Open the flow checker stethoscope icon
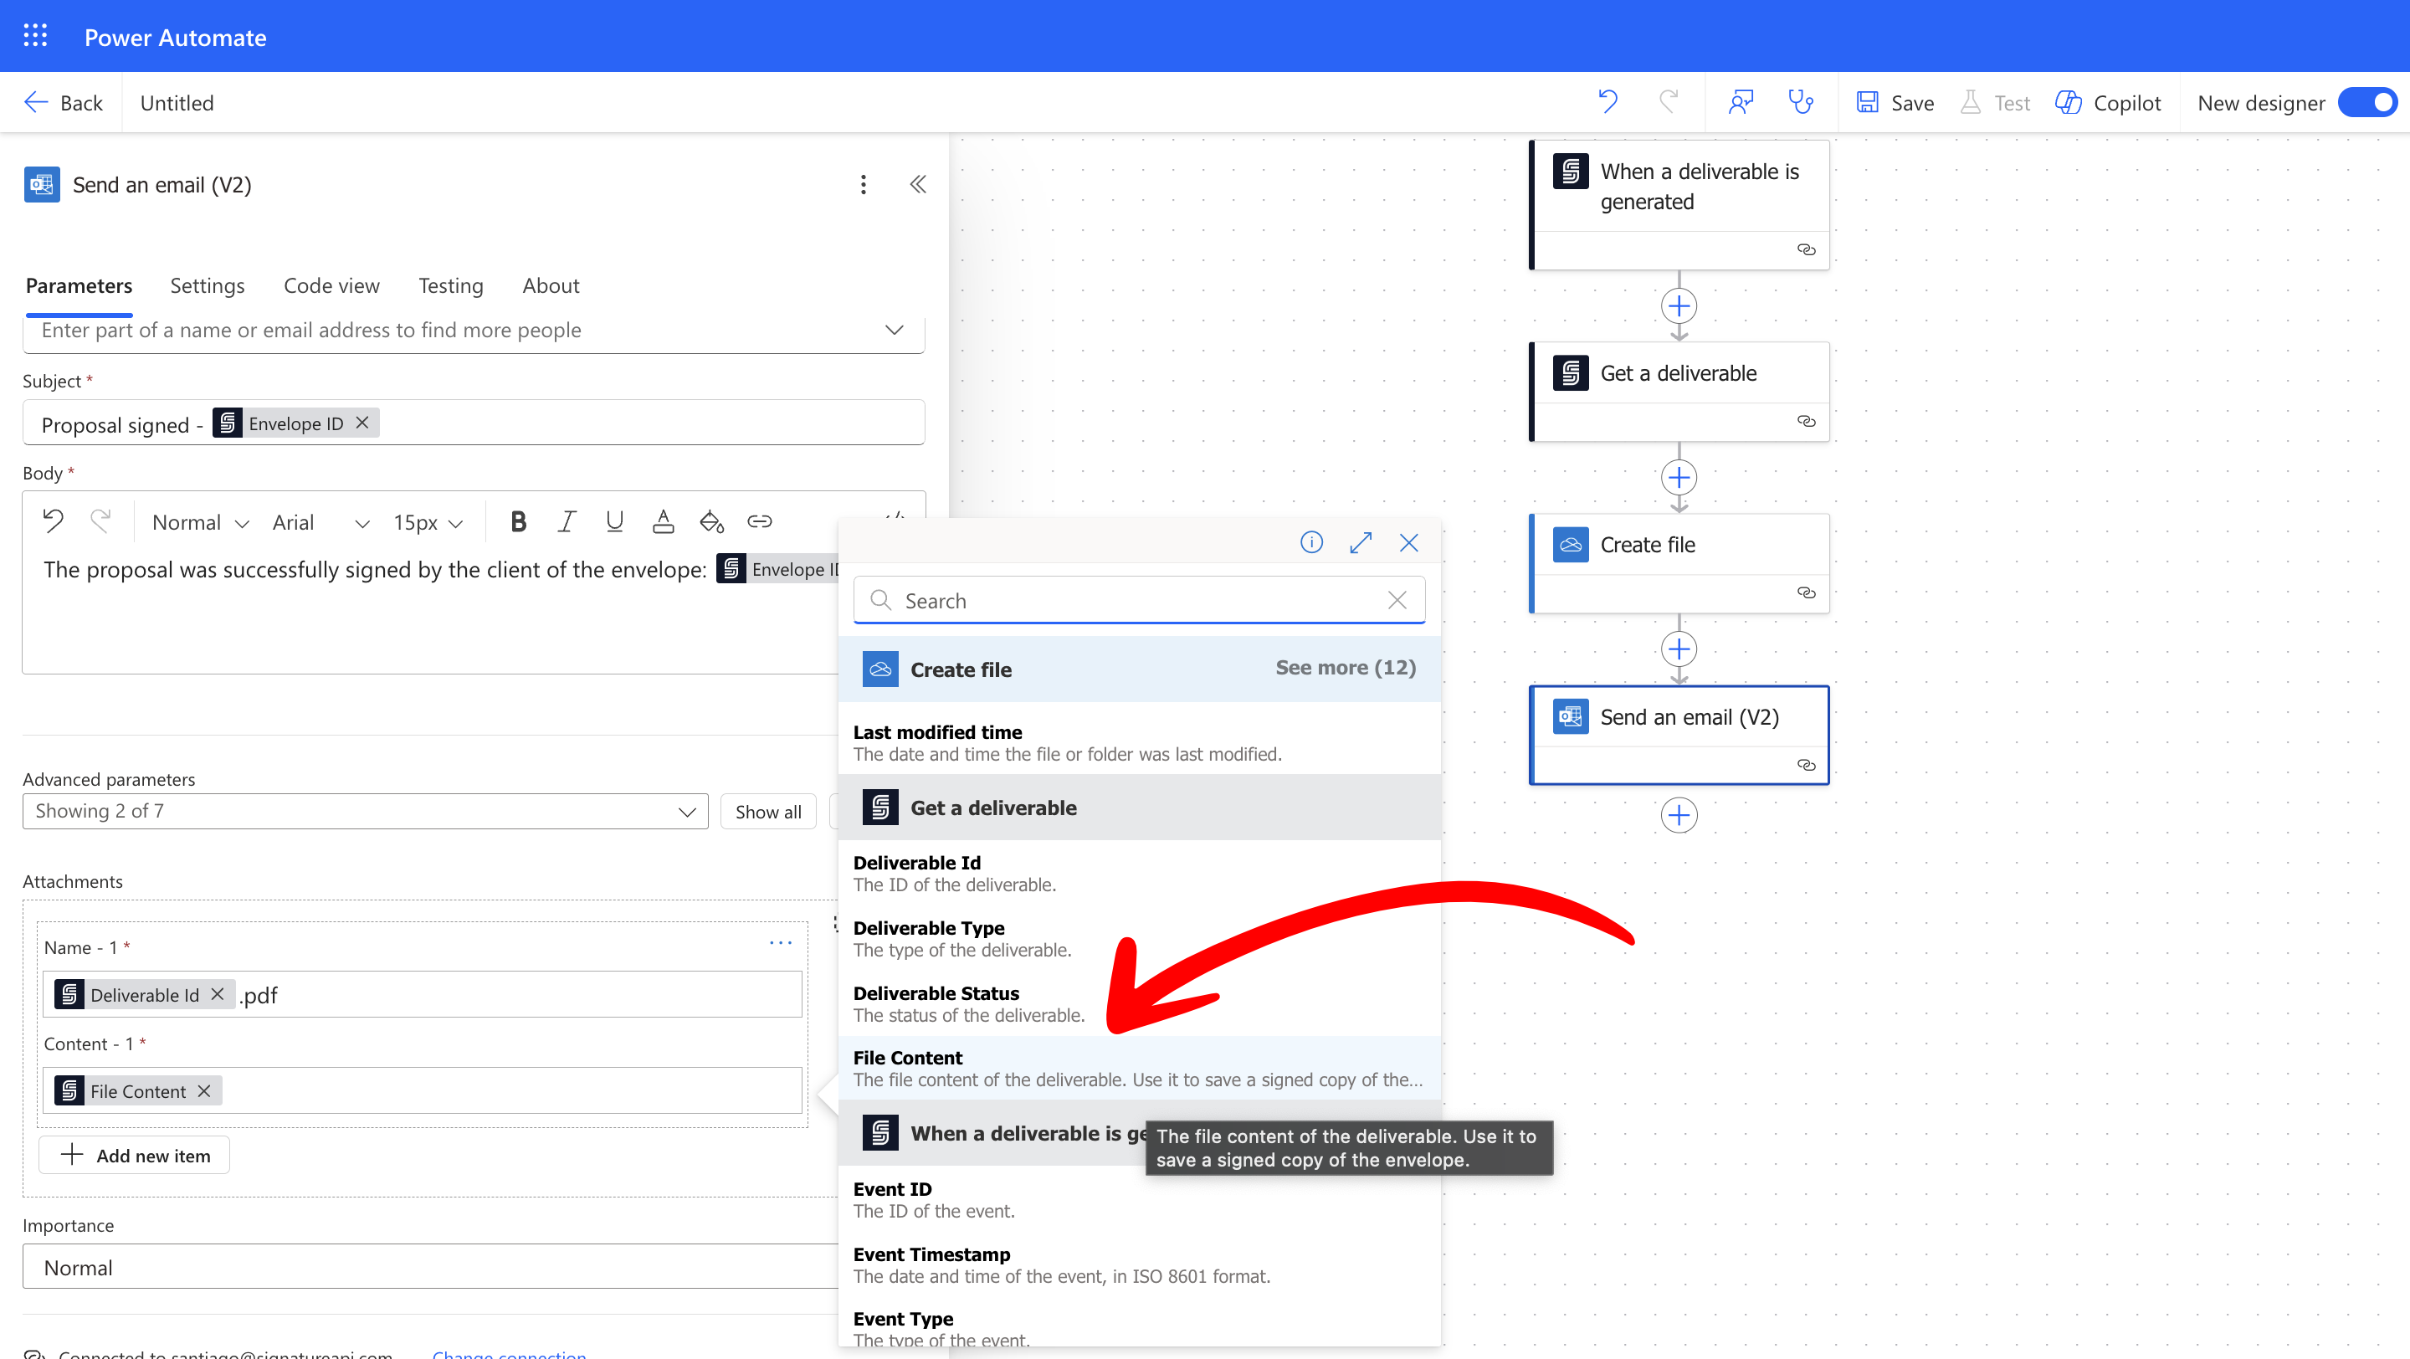This screenshot has width=2410, height=1359. coord(1800,102)
